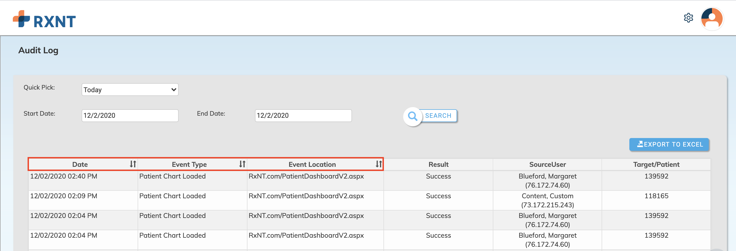Screen dimensions: 736x251
Task: Click patient ID 118165
Action: click(x=656, y=196)
